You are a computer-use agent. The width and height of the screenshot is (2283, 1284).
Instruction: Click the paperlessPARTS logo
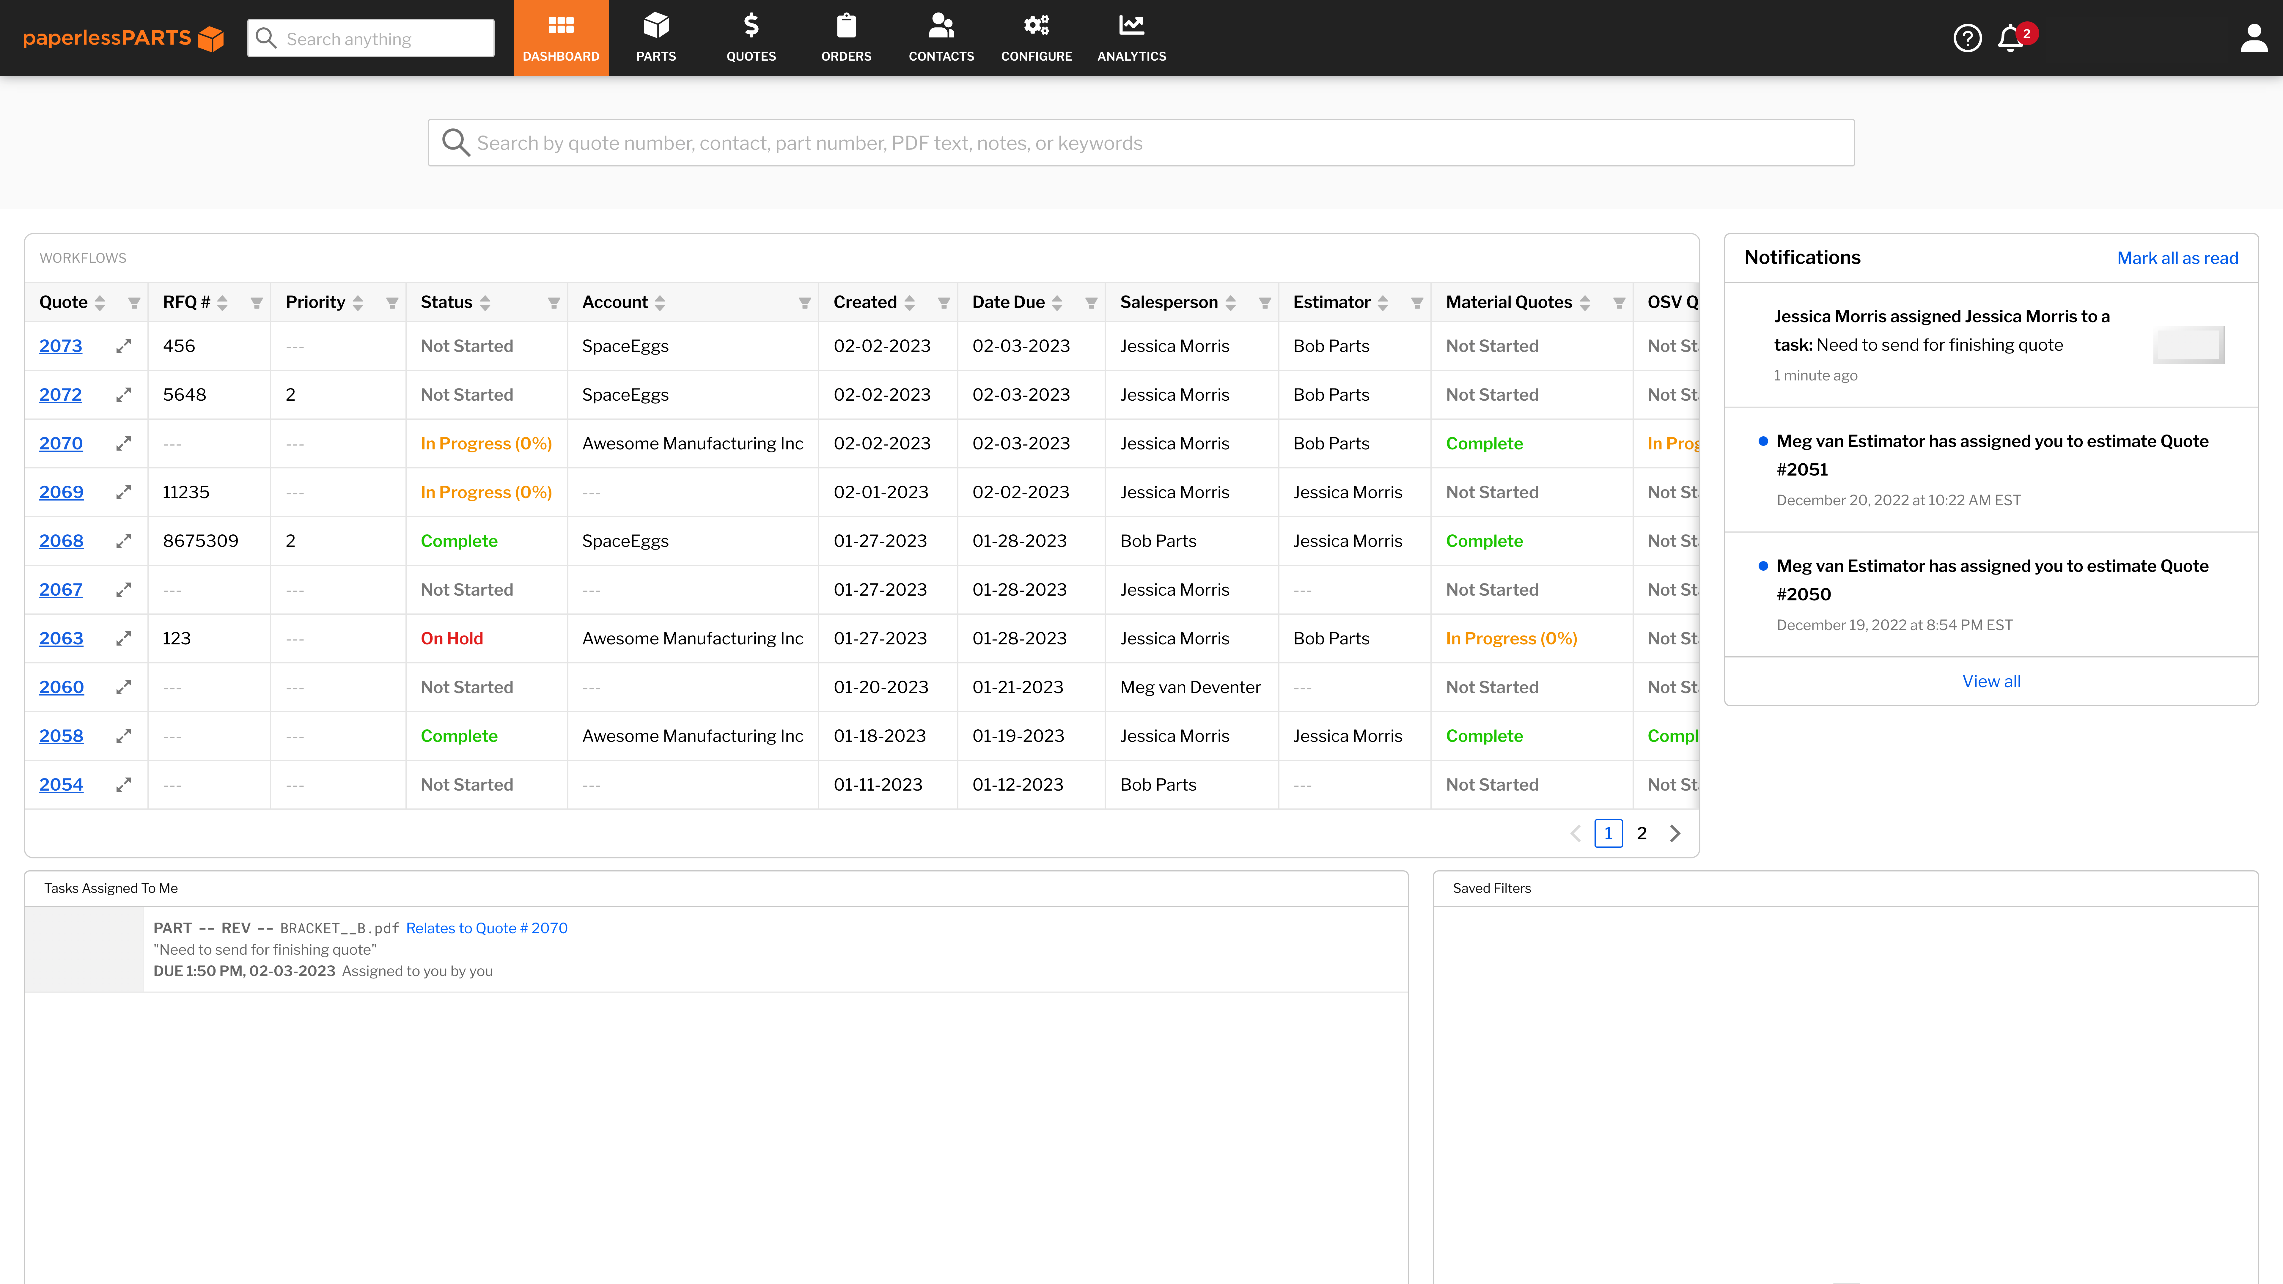(123, 38)
